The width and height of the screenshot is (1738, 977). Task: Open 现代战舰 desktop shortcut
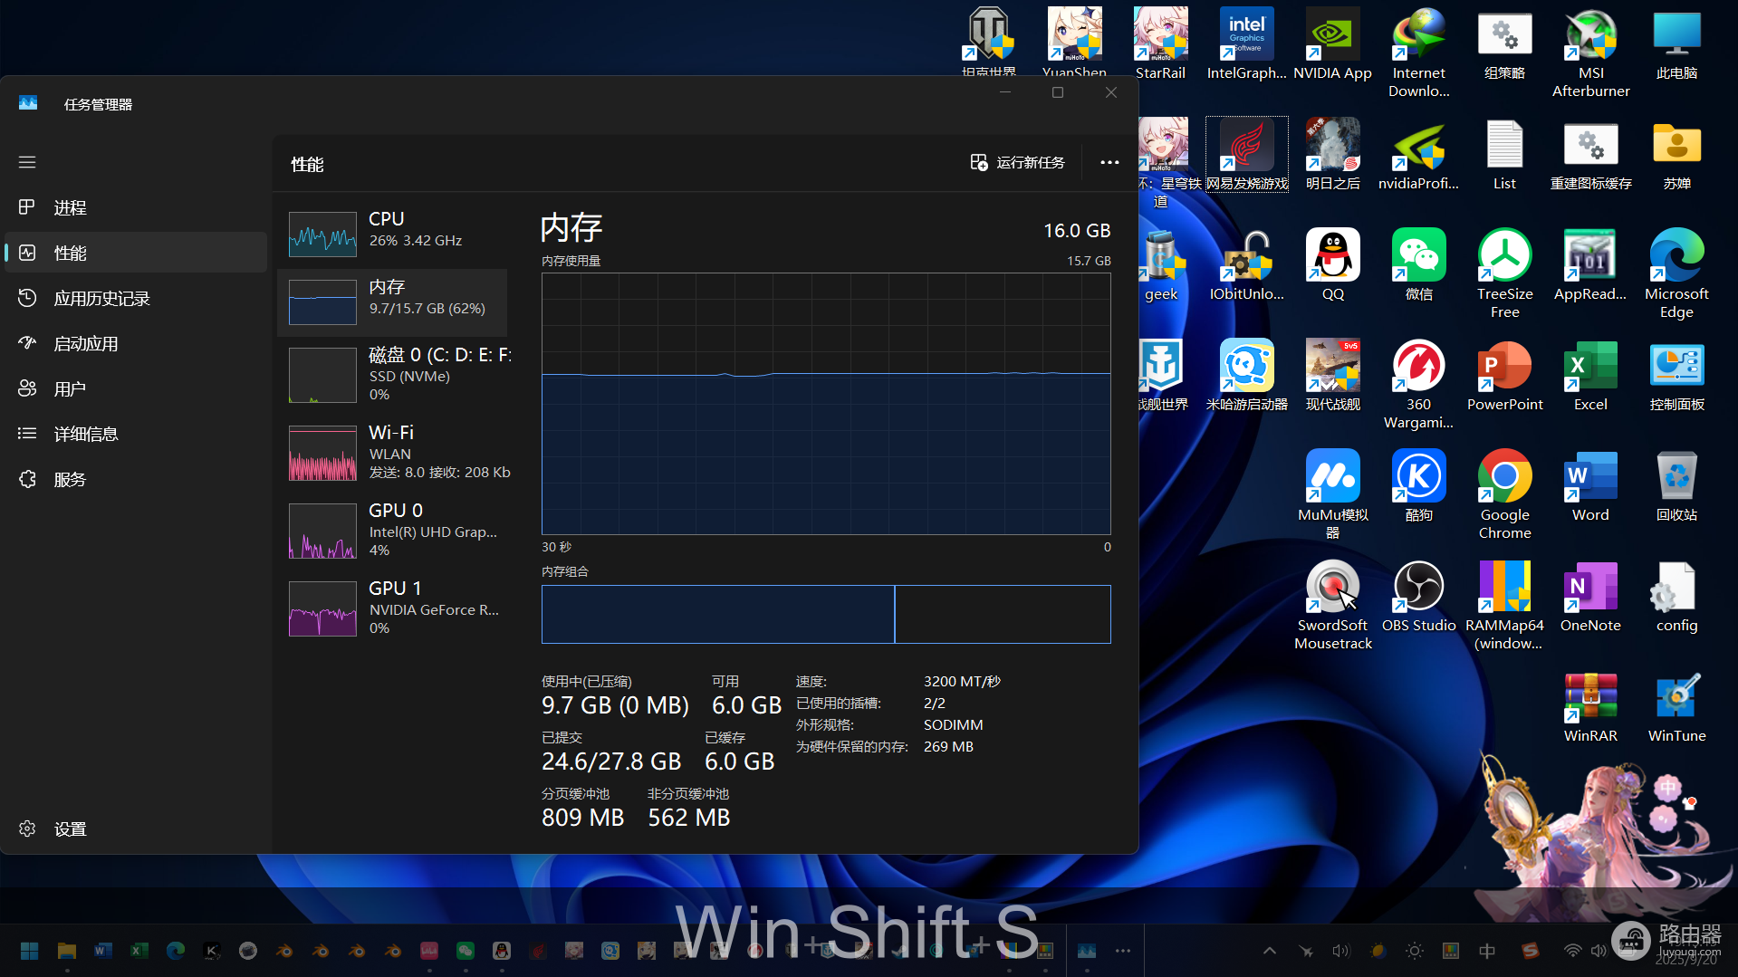tap(1332, 376)
